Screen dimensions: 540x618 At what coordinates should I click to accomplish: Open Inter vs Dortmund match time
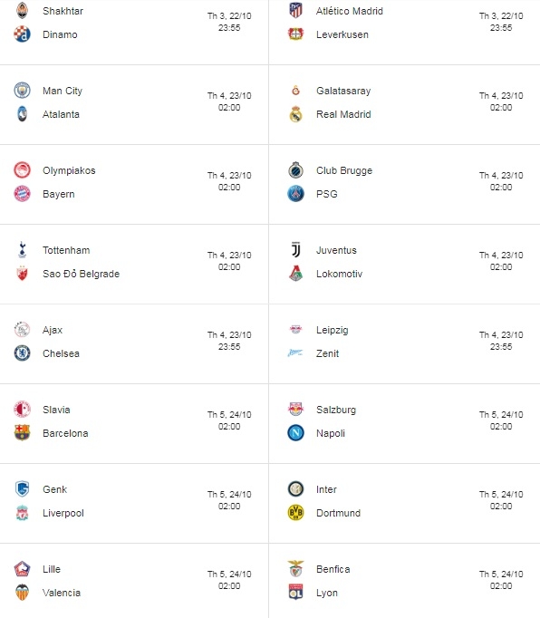pos(501,500)
